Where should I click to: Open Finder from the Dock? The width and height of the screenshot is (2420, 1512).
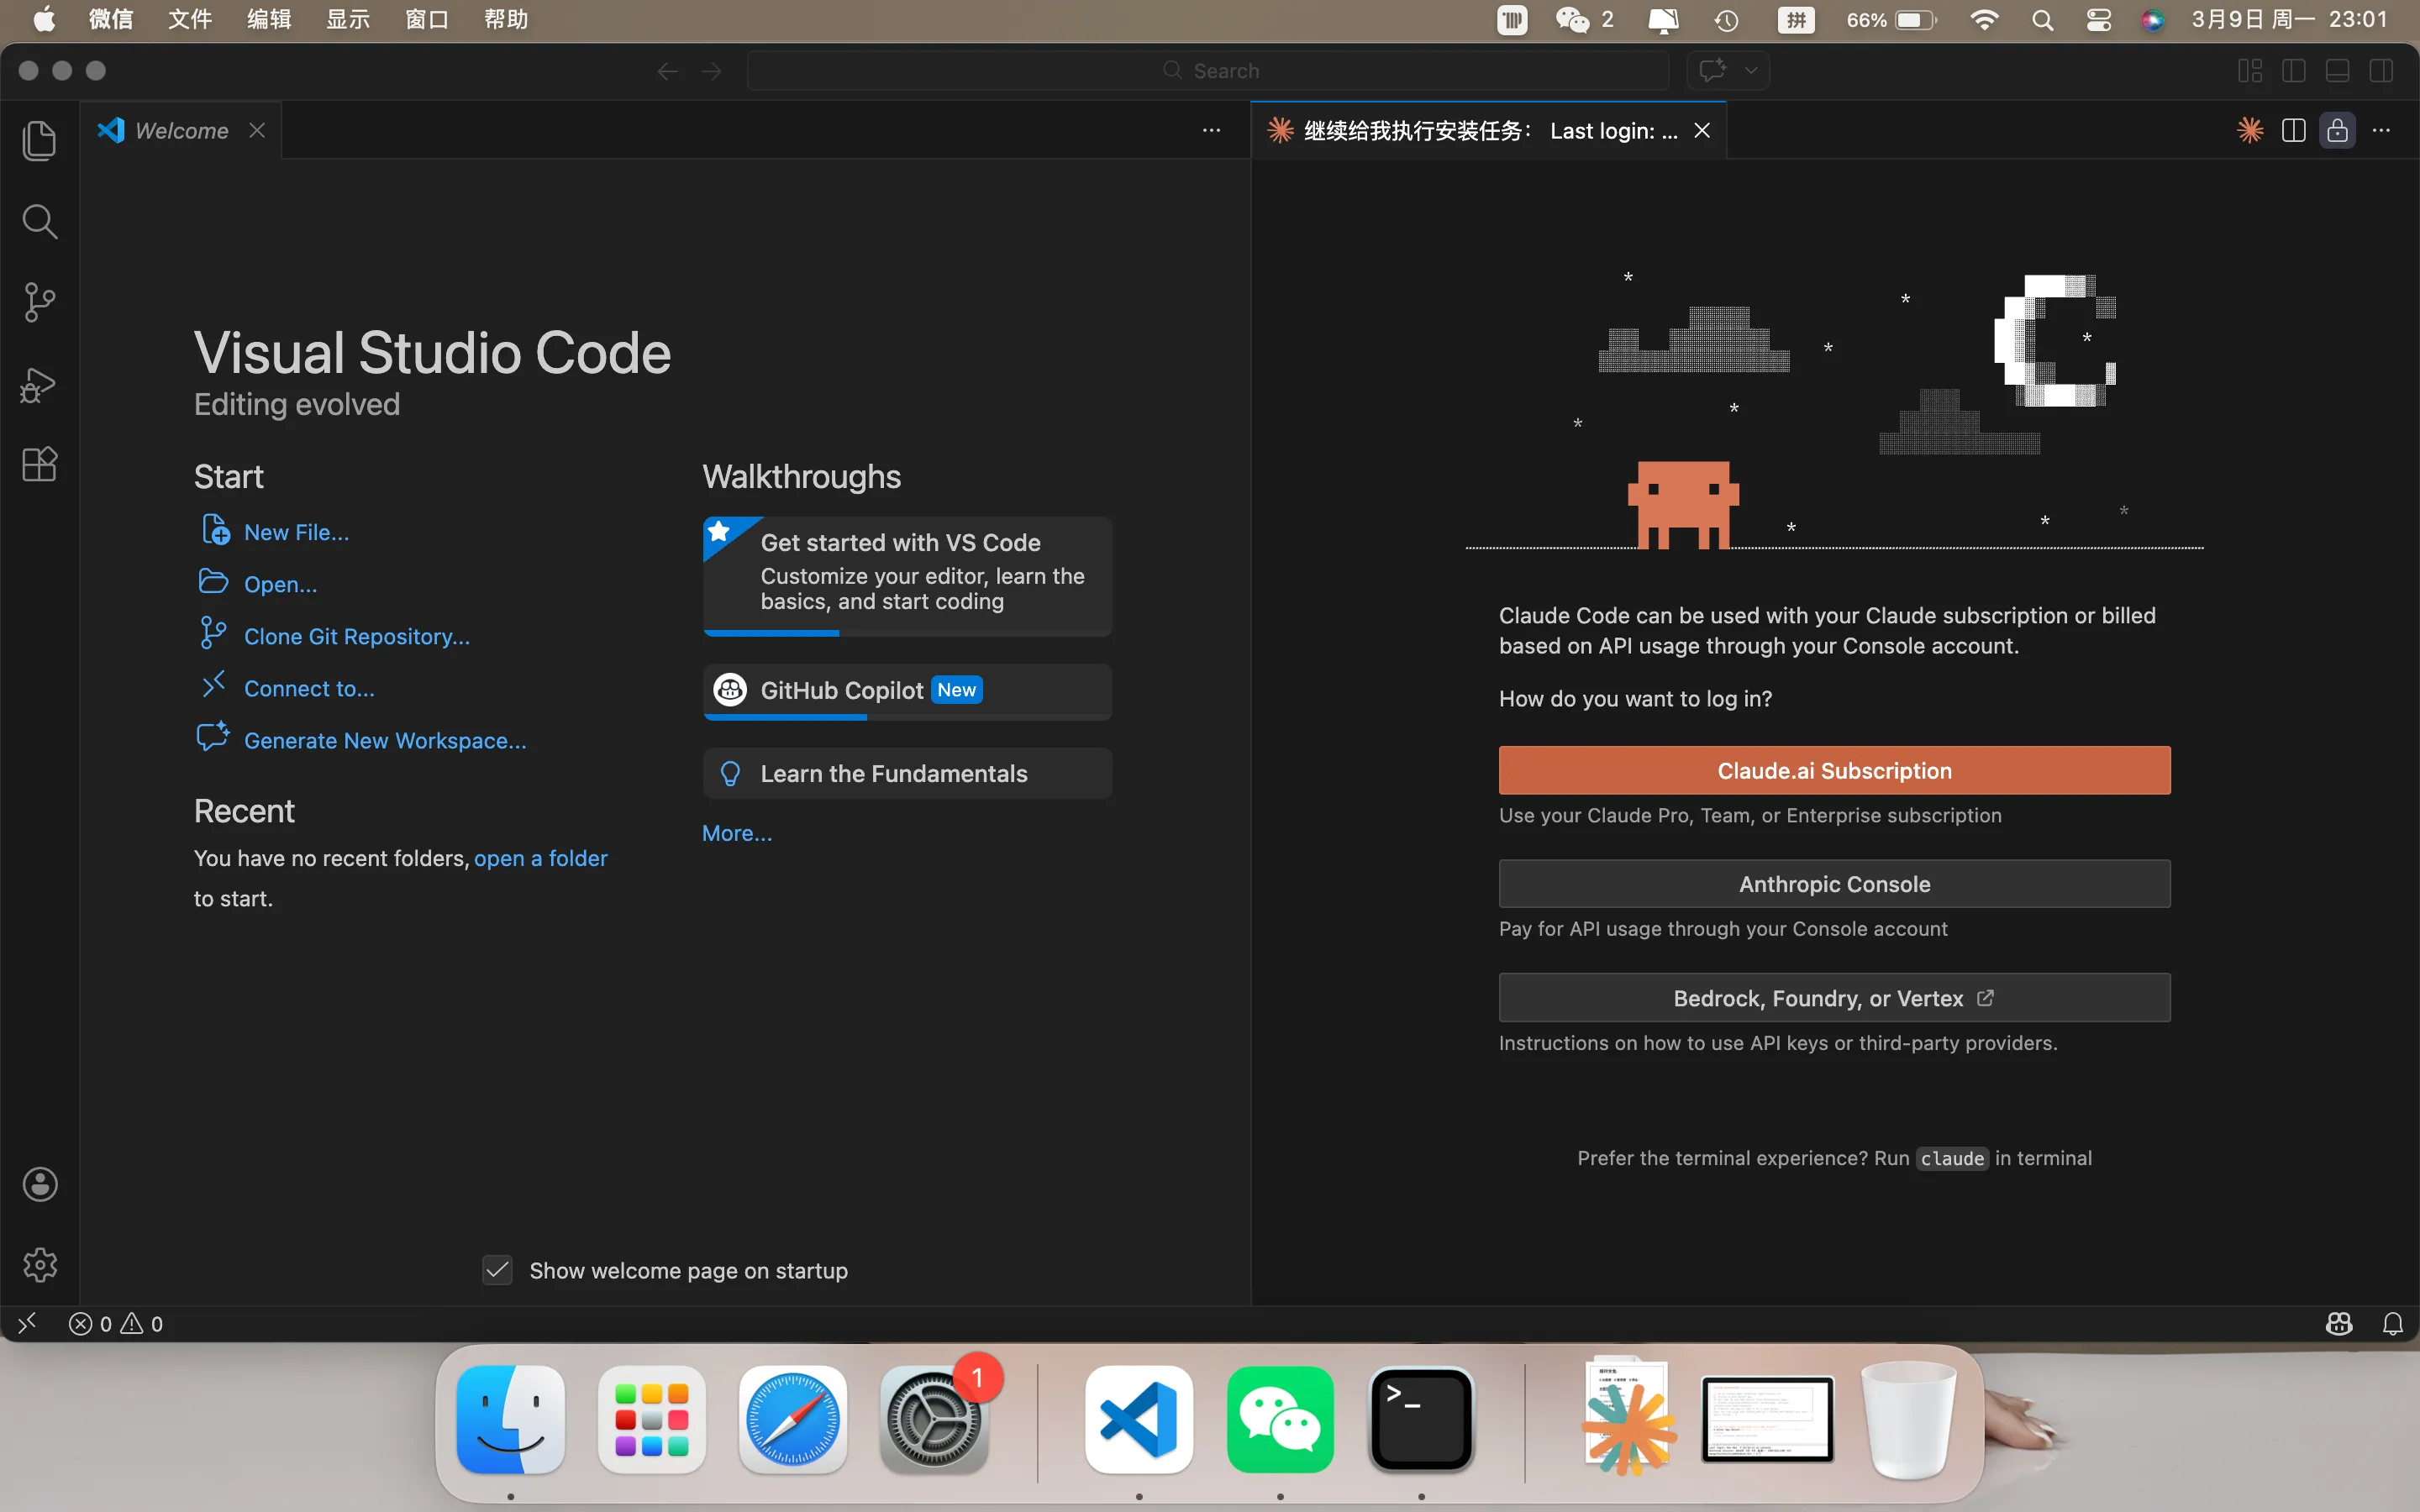(511, 1419)
